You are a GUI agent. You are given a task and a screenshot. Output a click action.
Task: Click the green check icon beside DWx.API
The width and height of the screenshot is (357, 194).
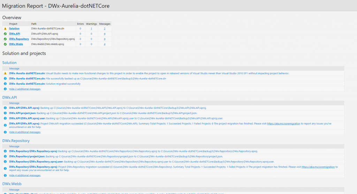pos(5,34)
